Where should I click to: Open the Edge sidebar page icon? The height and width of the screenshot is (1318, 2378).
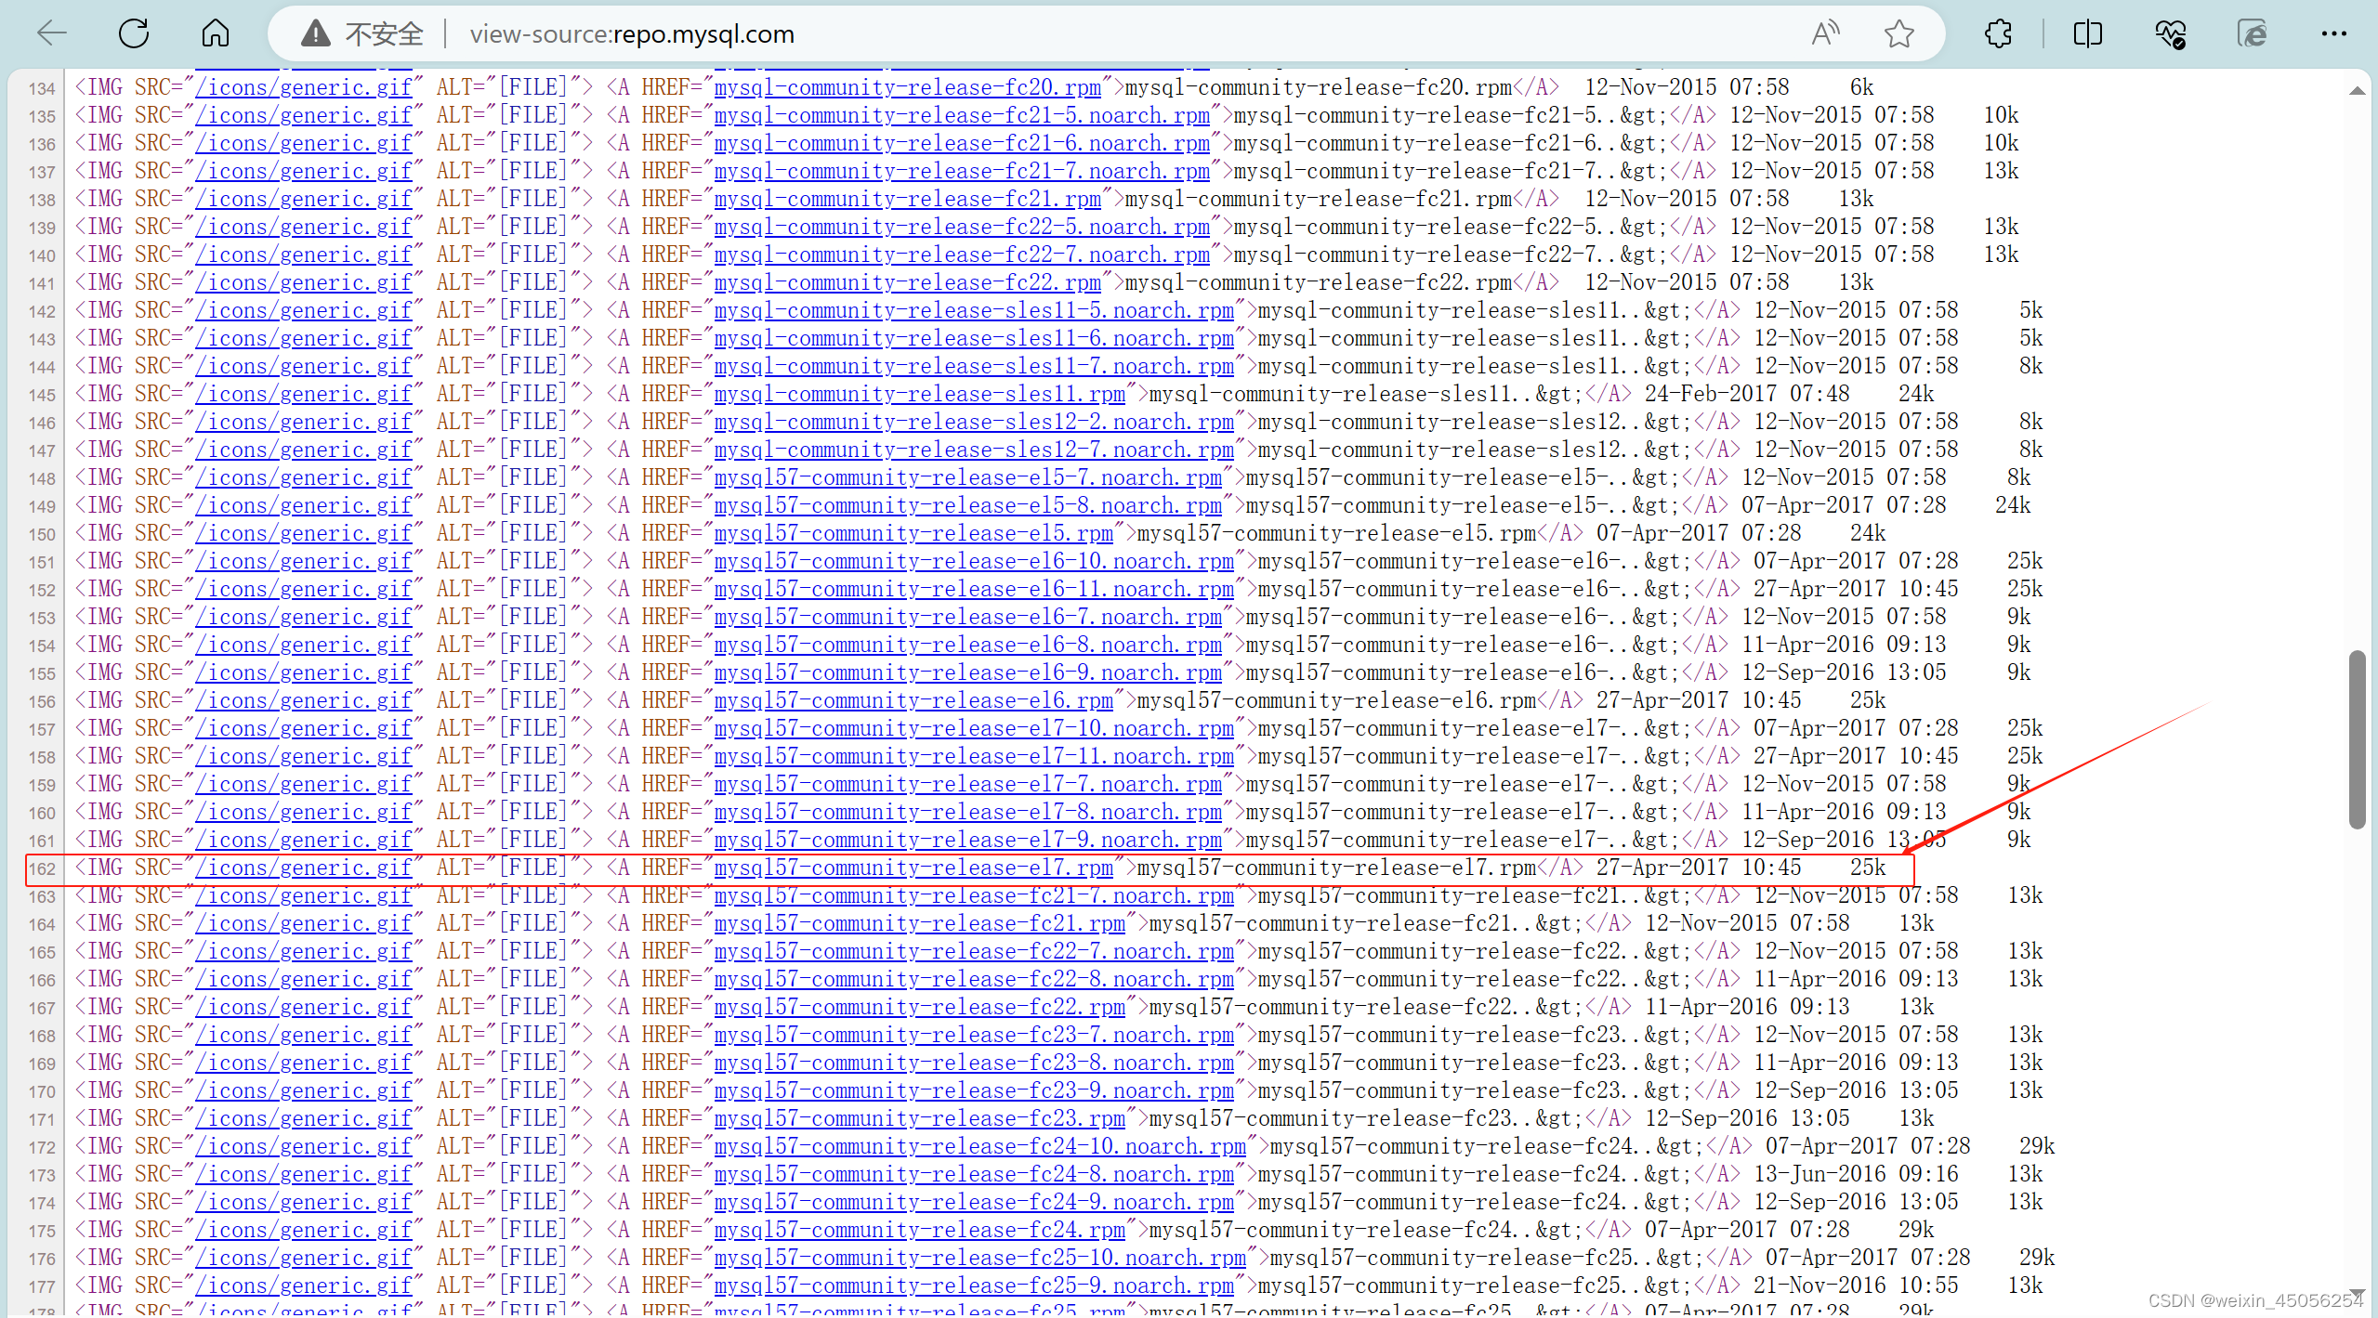(2252, 34)
